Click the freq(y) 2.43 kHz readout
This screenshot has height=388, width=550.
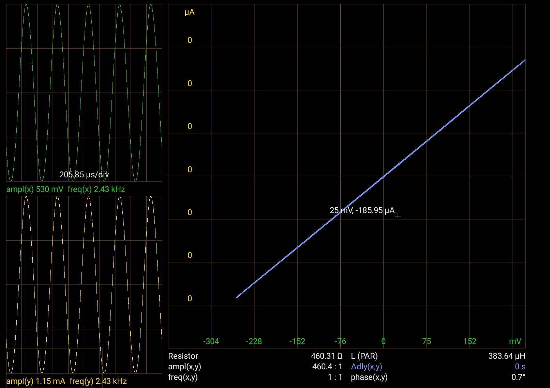98,381
